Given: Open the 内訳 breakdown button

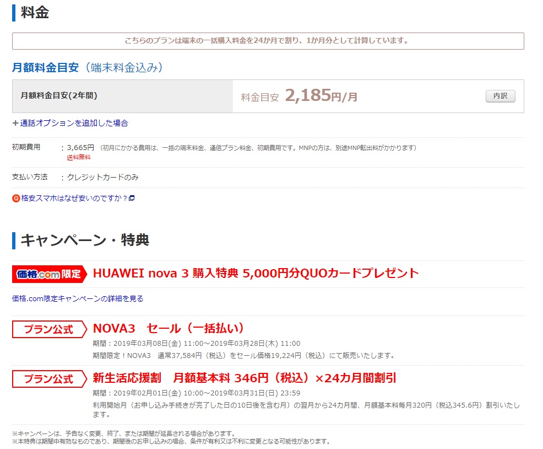Looking at the screenshot, I should 500,96.
